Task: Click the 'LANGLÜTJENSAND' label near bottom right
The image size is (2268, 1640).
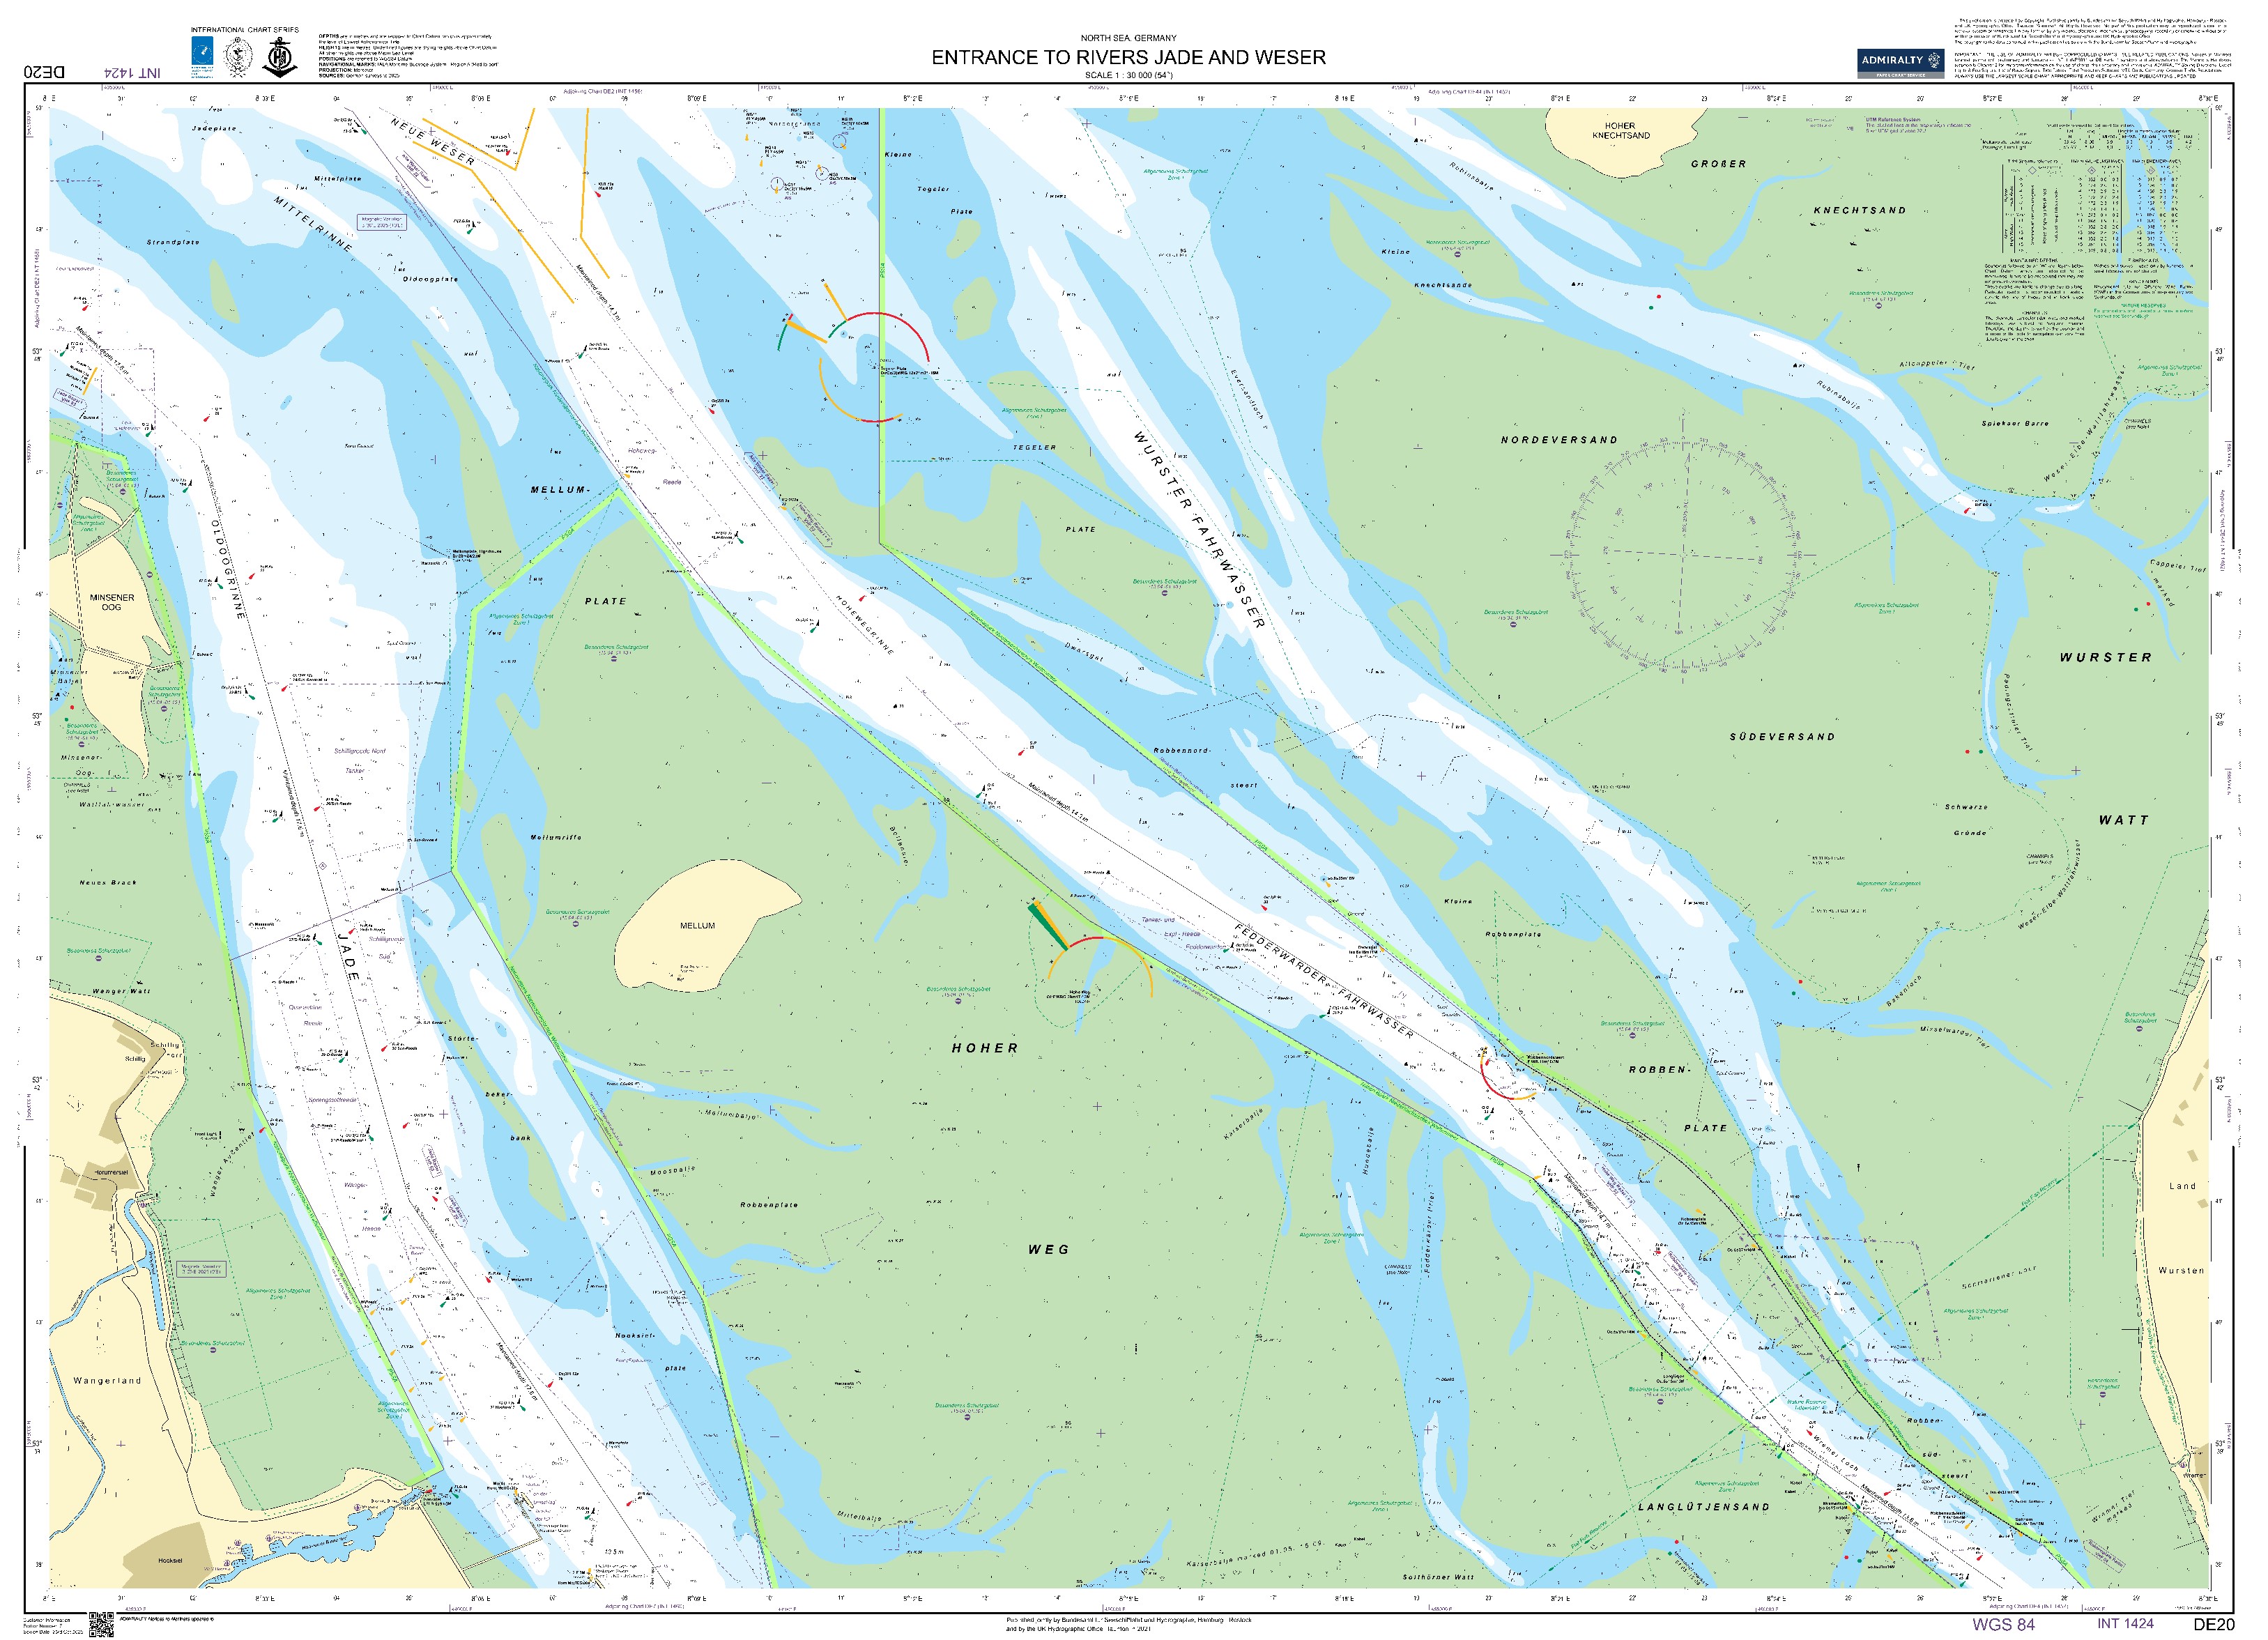Action: coord(1703,1506)
